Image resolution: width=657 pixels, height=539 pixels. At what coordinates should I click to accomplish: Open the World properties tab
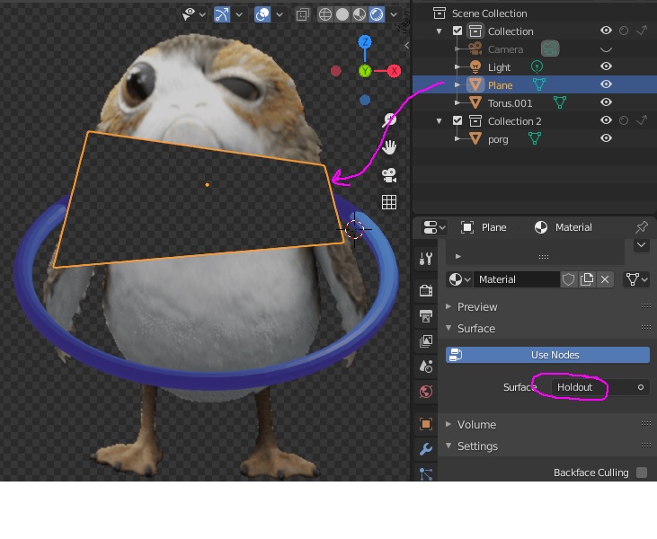426,392
